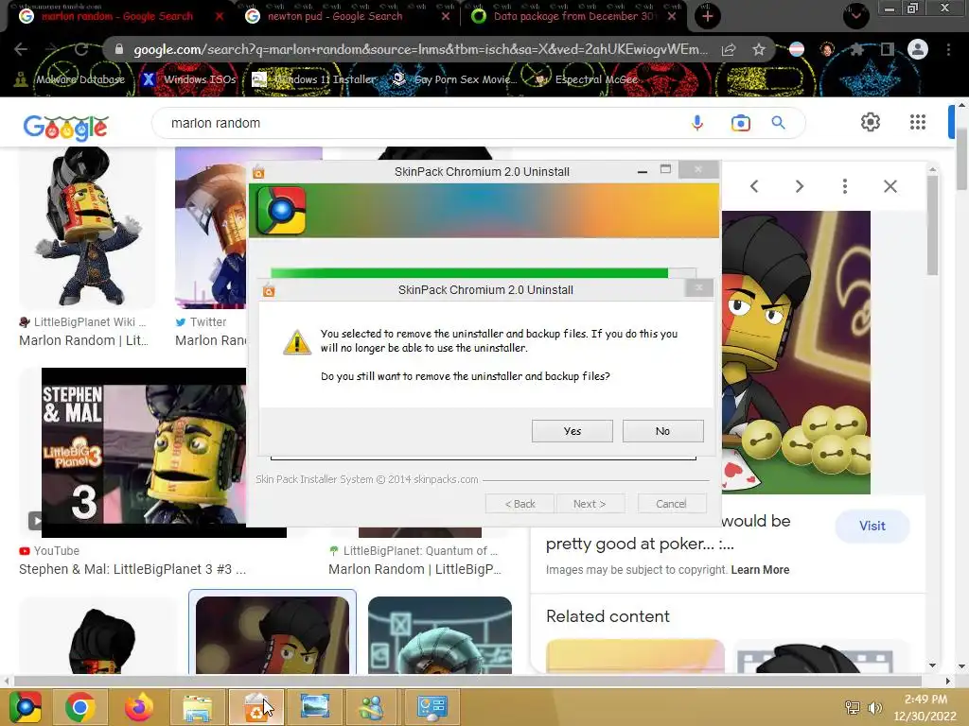The width and height of the screenshot is (969, 726).
Task: Reload the page in Chrome
Action: (x=81, y=49)
